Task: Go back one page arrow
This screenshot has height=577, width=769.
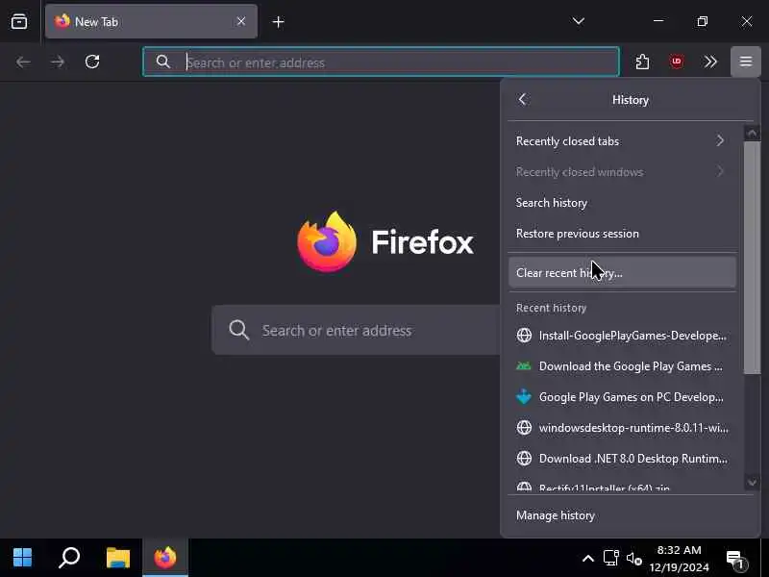Action: click(23, 62)
